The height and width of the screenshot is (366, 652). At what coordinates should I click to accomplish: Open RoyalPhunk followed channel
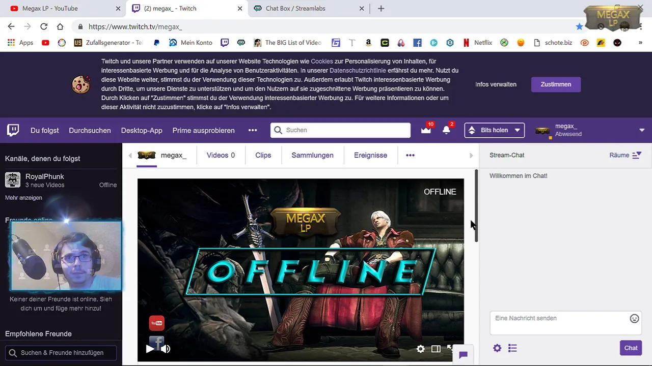coord(61,180)
